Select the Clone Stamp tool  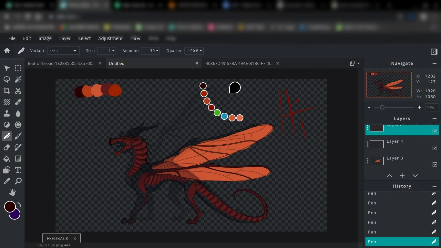click(7, 113)
